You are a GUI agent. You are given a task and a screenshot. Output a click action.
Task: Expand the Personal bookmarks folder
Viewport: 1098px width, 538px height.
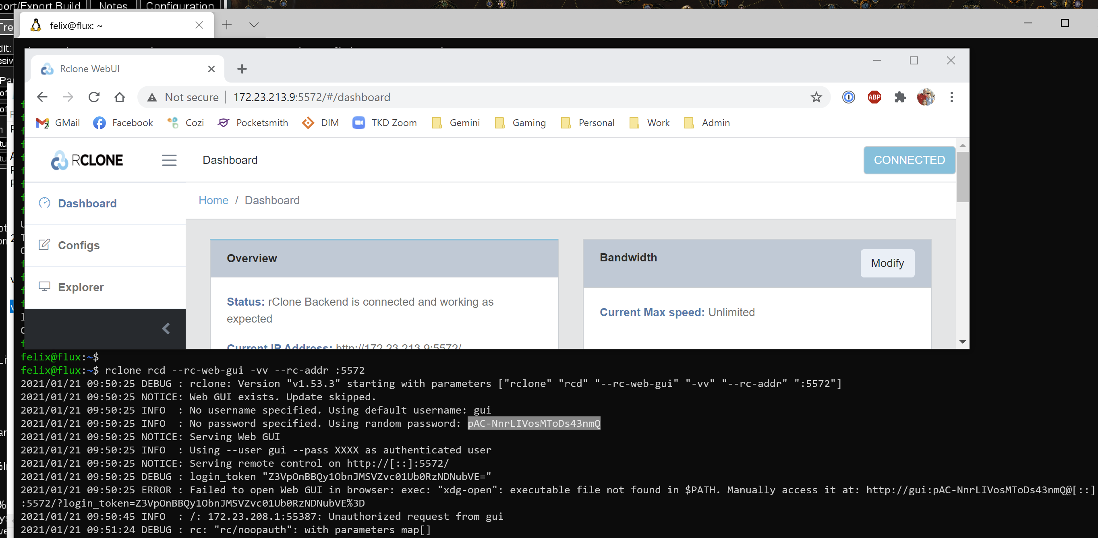click(587, 123)
